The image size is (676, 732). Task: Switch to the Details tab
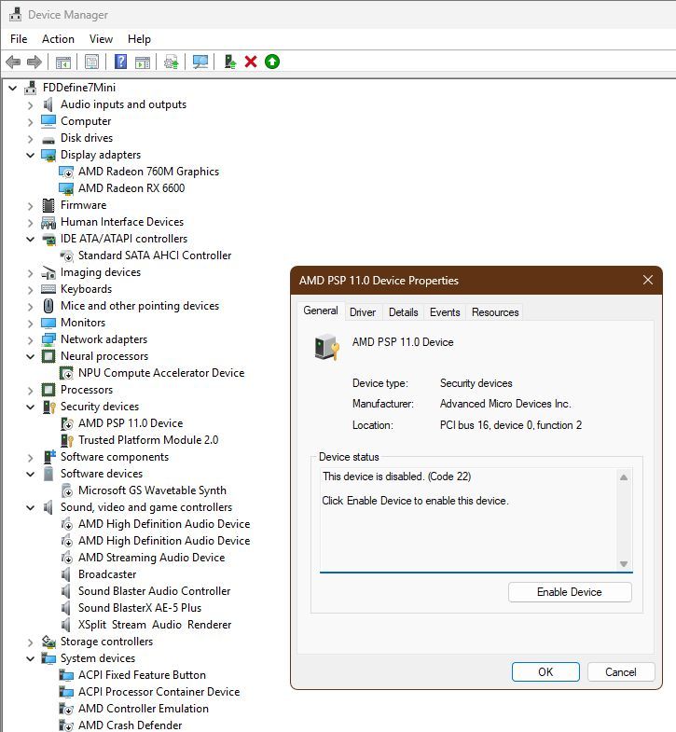pos(404,311)
